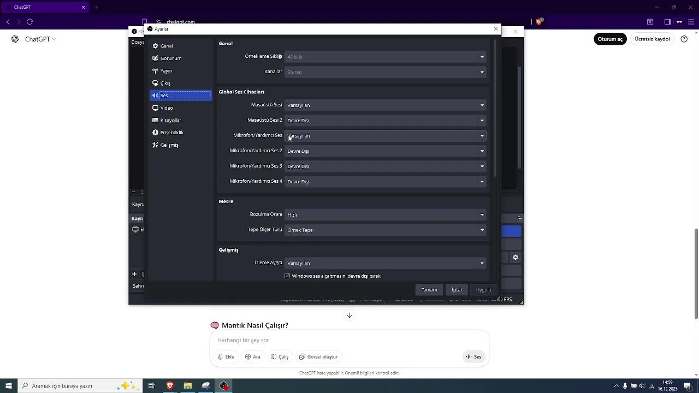Click the gear icon in OBS main window
Viewport: 699px width, 393px height.
point(515,257)
